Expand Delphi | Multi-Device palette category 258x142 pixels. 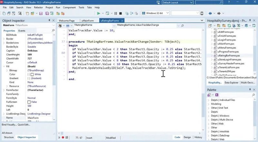(x=208, y=120)
